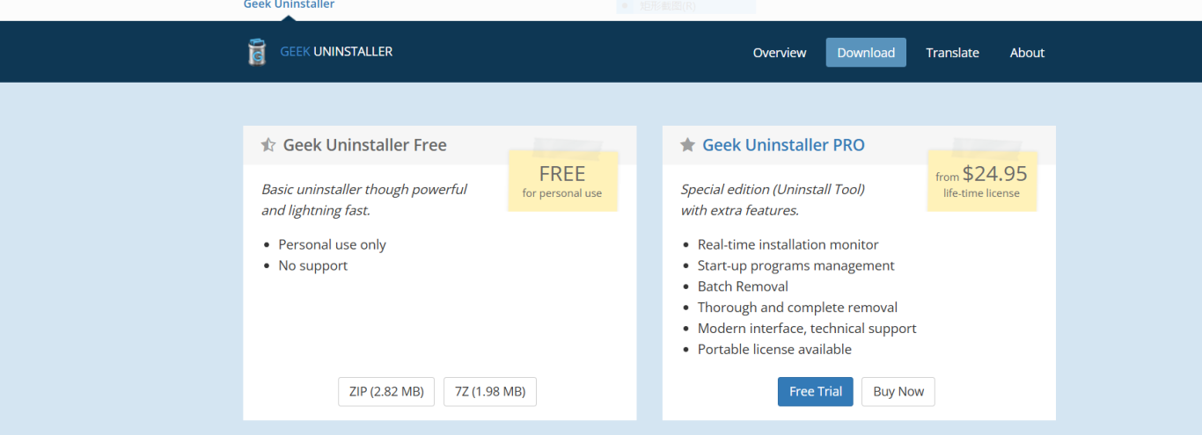The height and width of the screenshot is (435, 1202).
Task: Click the GEEK UNINSTALLER site title text
Action: pos(336,52)
